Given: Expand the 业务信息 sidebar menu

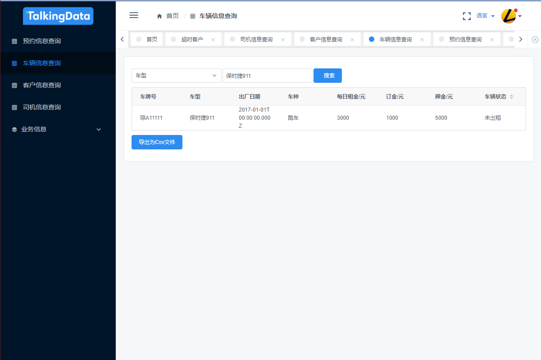Looking at the screenshot, I should (58, 129).
